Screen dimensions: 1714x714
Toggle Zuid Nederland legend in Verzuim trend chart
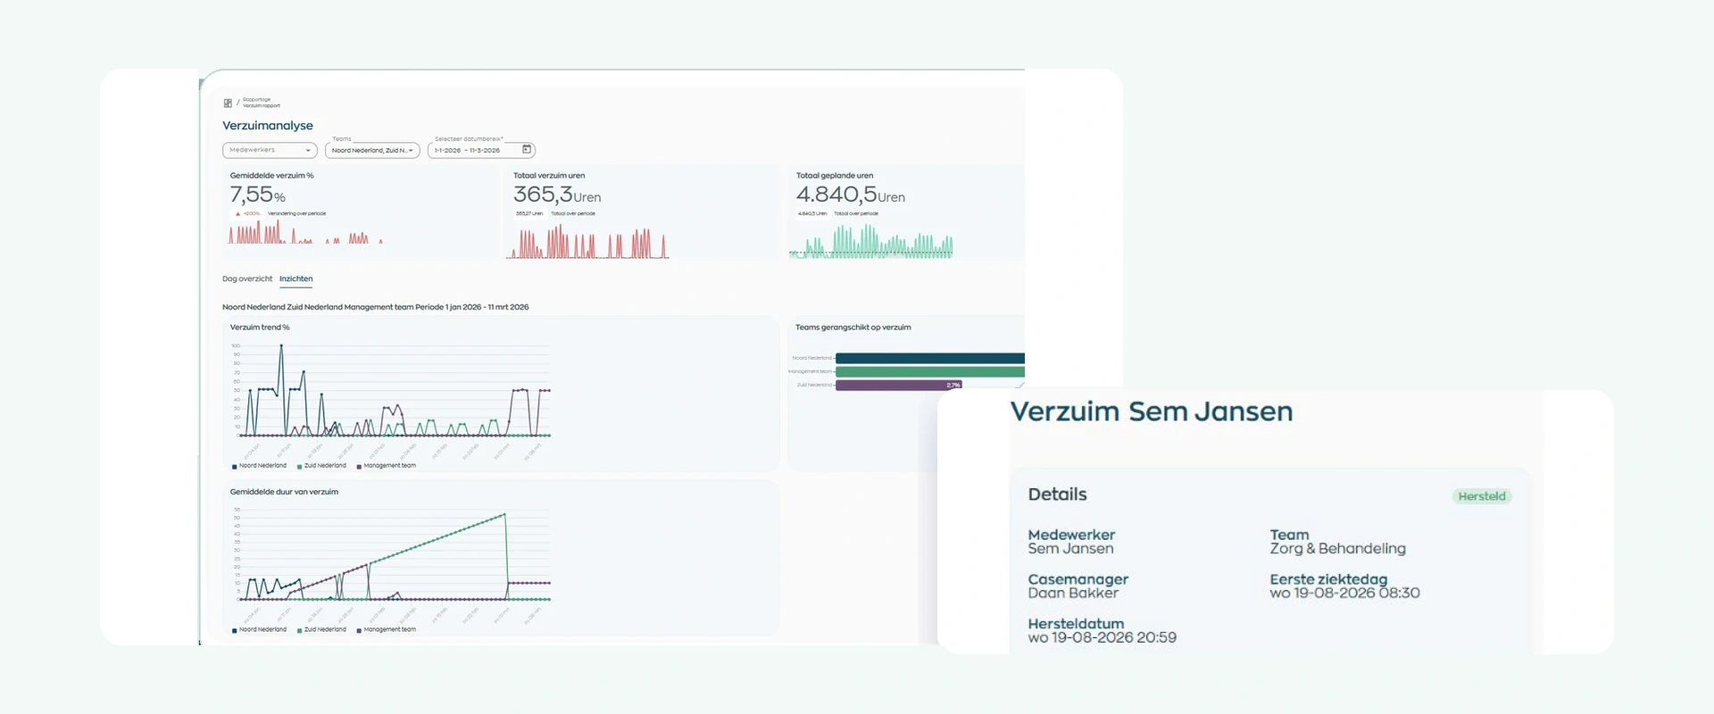[322, 466]
